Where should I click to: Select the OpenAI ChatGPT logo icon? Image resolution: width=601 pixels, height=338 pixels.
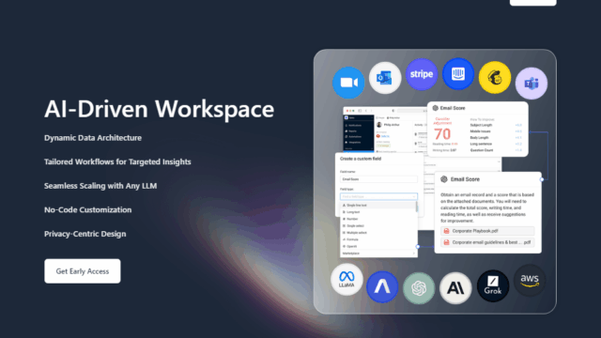(x=419, y=288)
